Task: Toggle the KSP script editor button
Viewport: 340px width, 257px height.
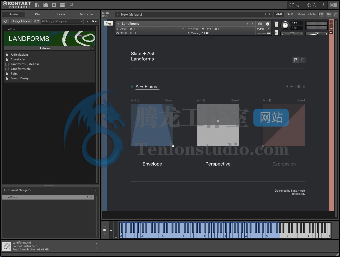Action: [x=321, y=14]
